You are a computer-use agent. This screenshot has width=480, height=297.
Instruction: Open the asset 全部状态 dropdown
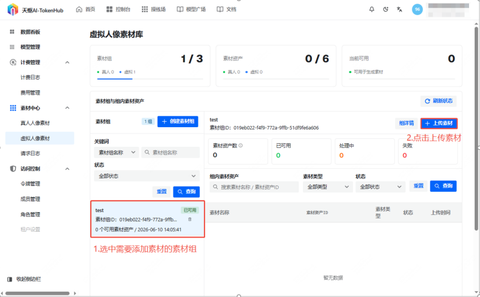tap(381, 187)
